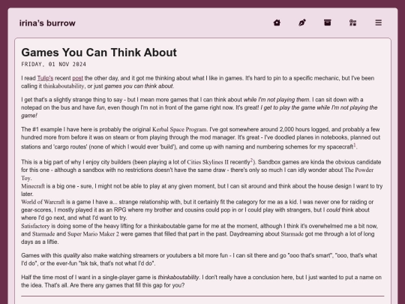Click the Friday, 01 Nov 2024 date
Viewport: 405px width, 304px height.
(x=54, y=64)
